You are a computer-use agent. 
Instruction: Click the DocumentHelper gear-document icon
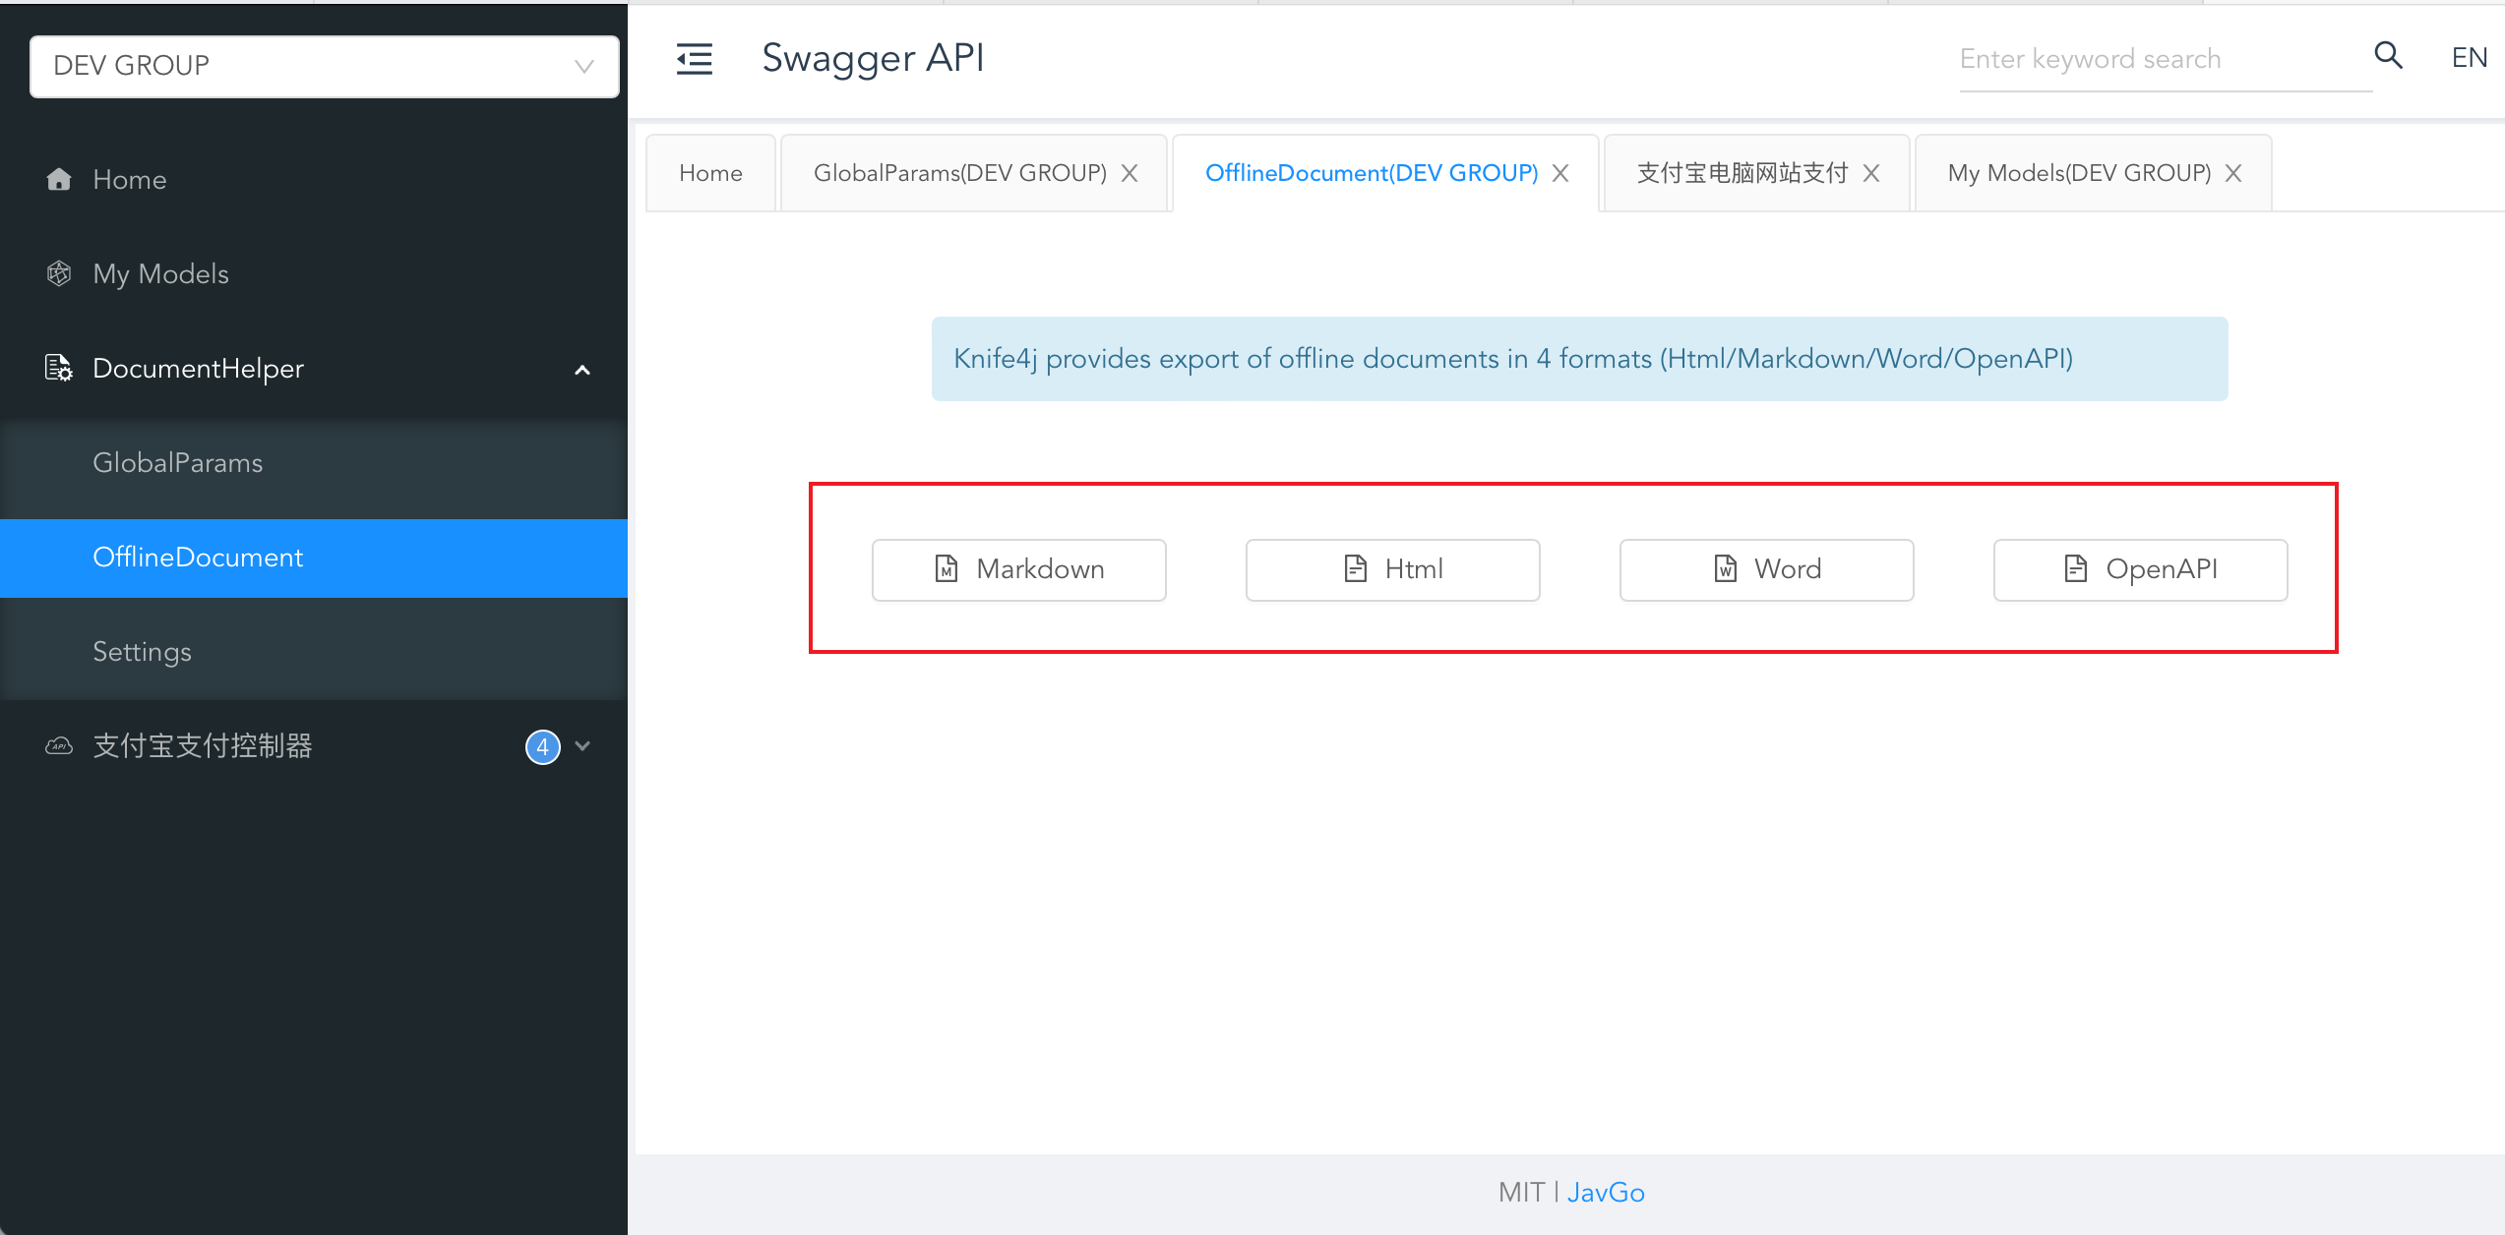[59, 368]
